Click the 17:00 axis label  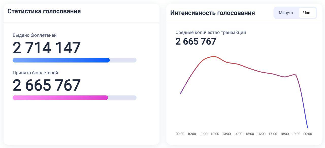coord(273,134)
